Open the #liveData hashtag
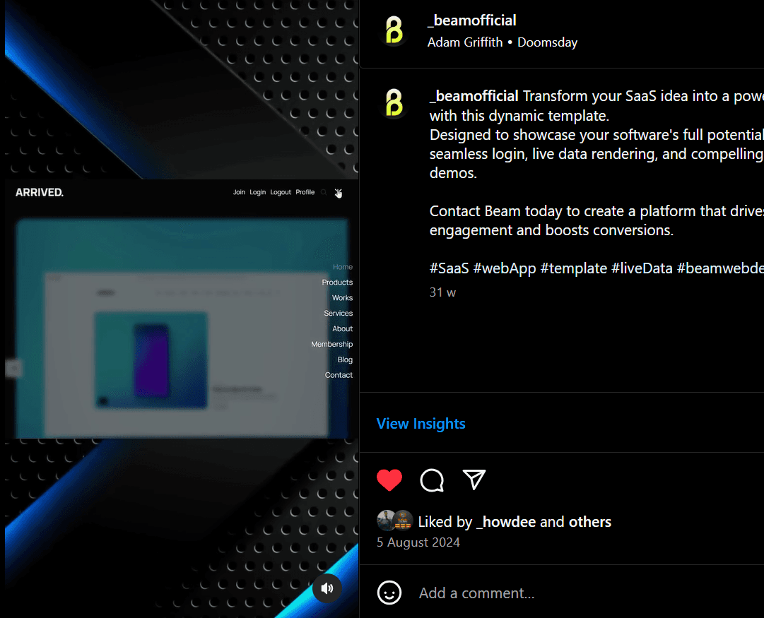The image size is (764, 618). coord(642,268)
